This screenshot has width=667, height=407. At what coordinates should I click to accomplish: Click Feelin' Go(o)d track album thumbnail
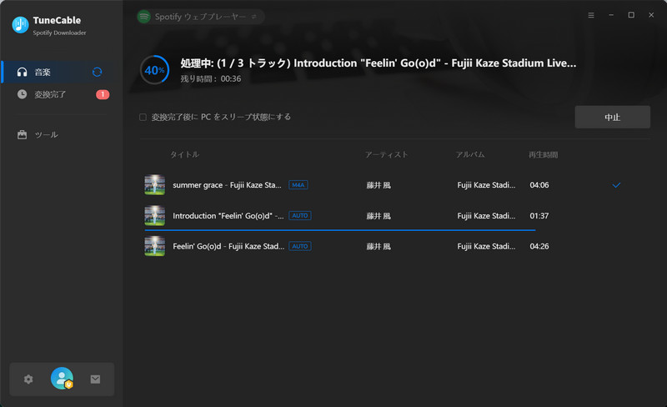click(x=155, y=246)
